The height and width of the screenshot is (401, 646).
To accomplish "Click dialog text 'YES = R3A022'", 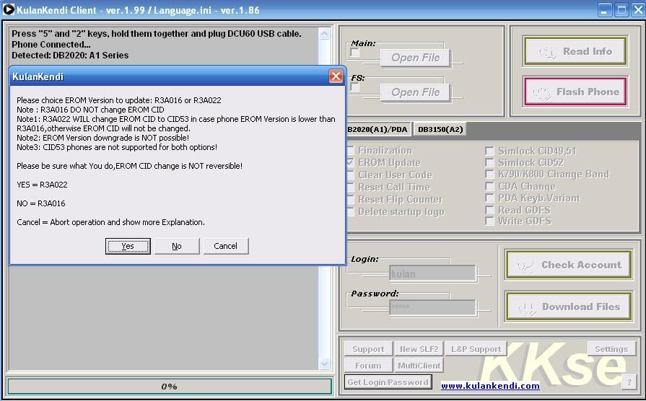I will click(42, 185).
